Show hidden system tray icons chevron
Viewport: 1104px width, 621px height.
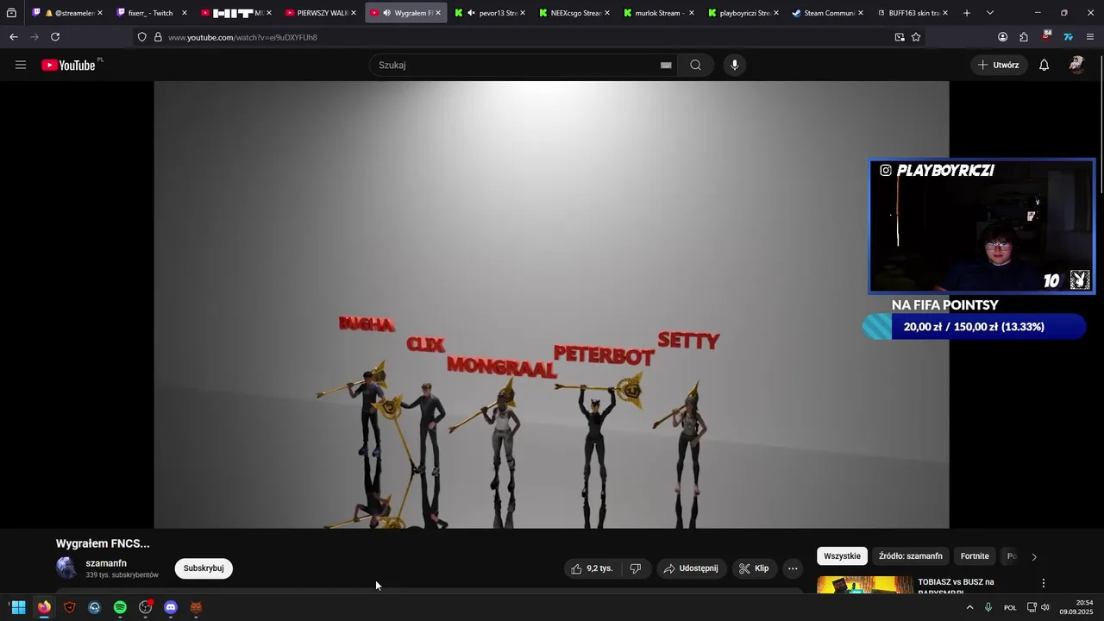[969, 607]
